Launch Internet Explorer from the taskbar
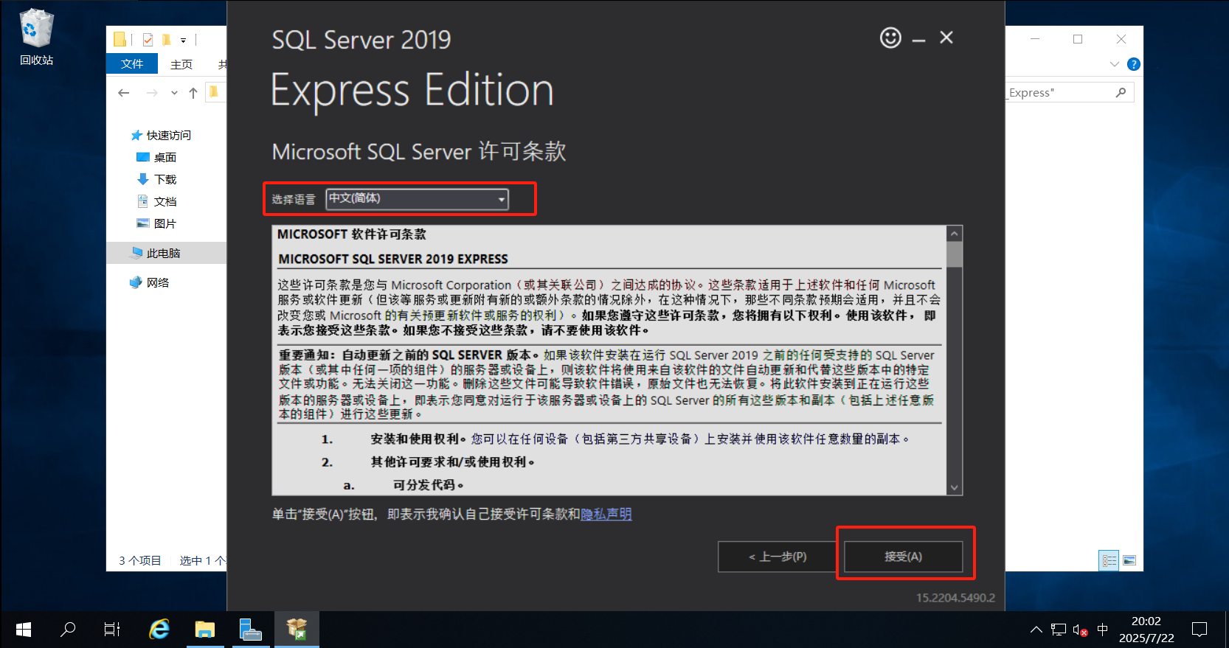Image resolution: width=1229 pixels, height=648 pixels. [159, 630]
